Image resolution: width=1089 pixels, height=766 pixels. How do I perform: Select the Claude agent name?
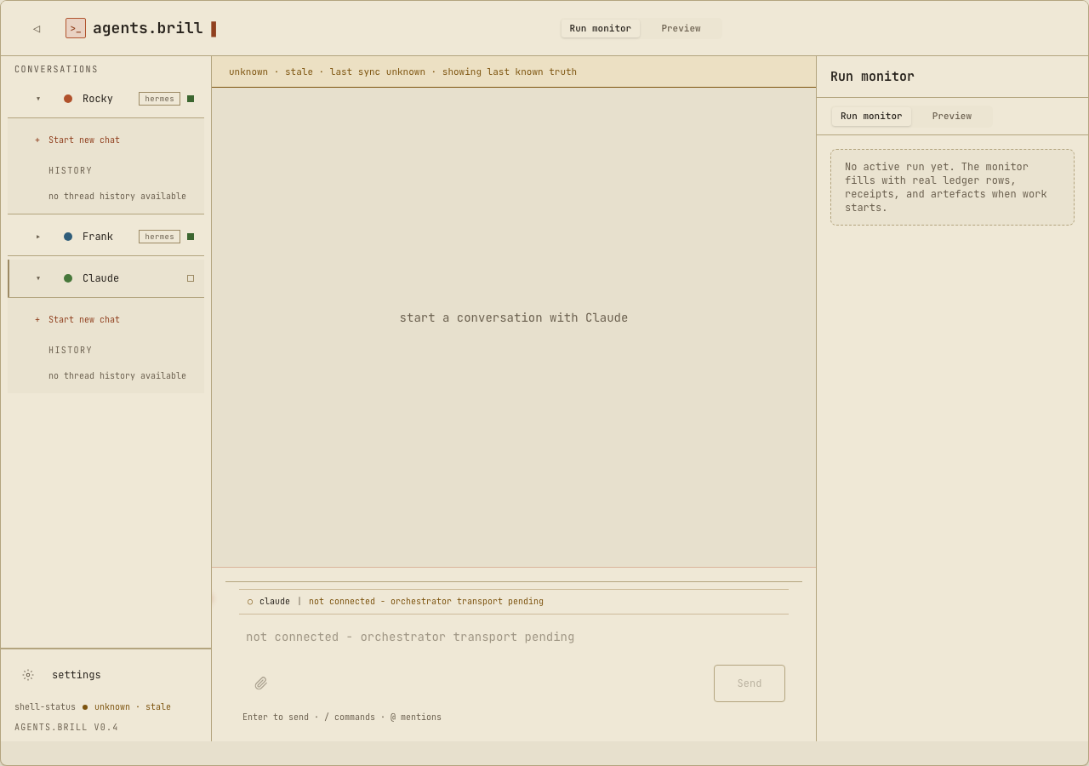pos(100,278)
